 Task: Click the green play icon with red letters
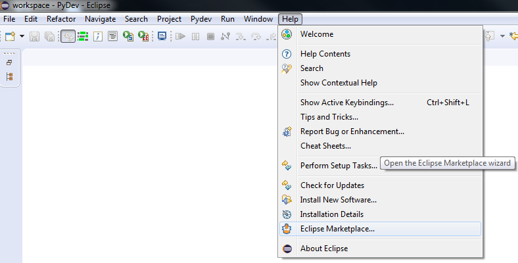point(143,36)
